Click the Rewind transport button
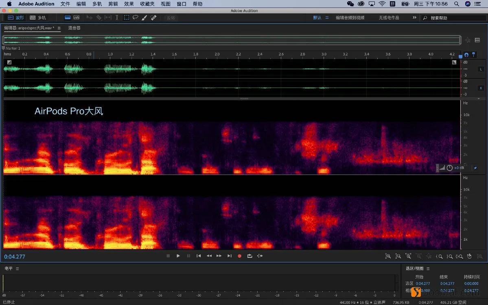The width and height of the screenshot is (488, 305). (x=209, y=256)
